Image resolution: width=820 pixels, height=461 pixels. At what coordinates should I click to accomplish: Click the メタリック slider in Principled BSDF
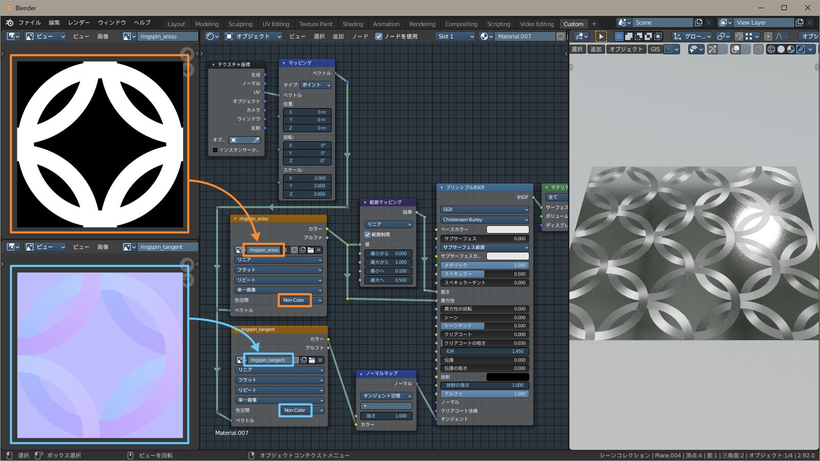coord(484,265)
